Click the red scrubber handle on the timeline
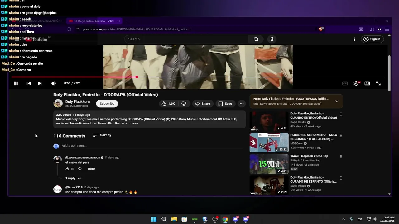Screen dimensions: 399x224 tap(137, 77)
